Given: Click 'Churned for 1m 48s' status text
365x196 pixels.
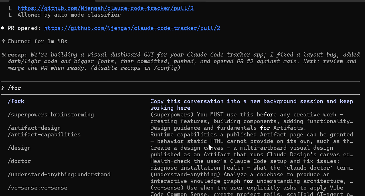Looking at the screenshot, I should point(37,41).
